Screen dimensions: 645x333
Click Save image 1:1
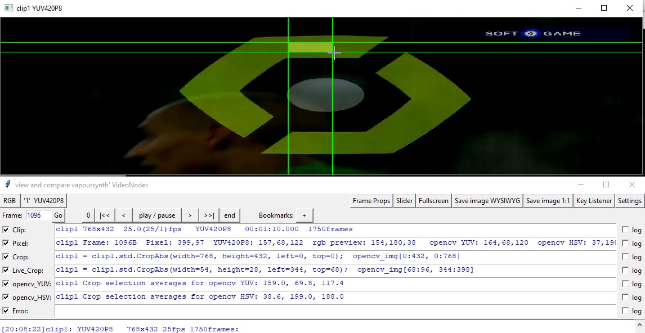pyautogui.click(x=548, y=201)
